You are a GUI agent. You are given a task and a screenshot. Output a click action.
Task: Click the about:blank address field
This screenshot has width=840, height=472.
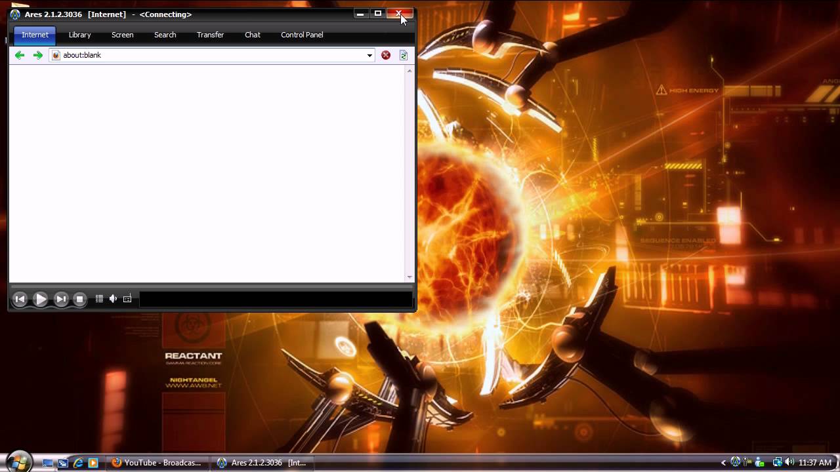click(212, 55)
